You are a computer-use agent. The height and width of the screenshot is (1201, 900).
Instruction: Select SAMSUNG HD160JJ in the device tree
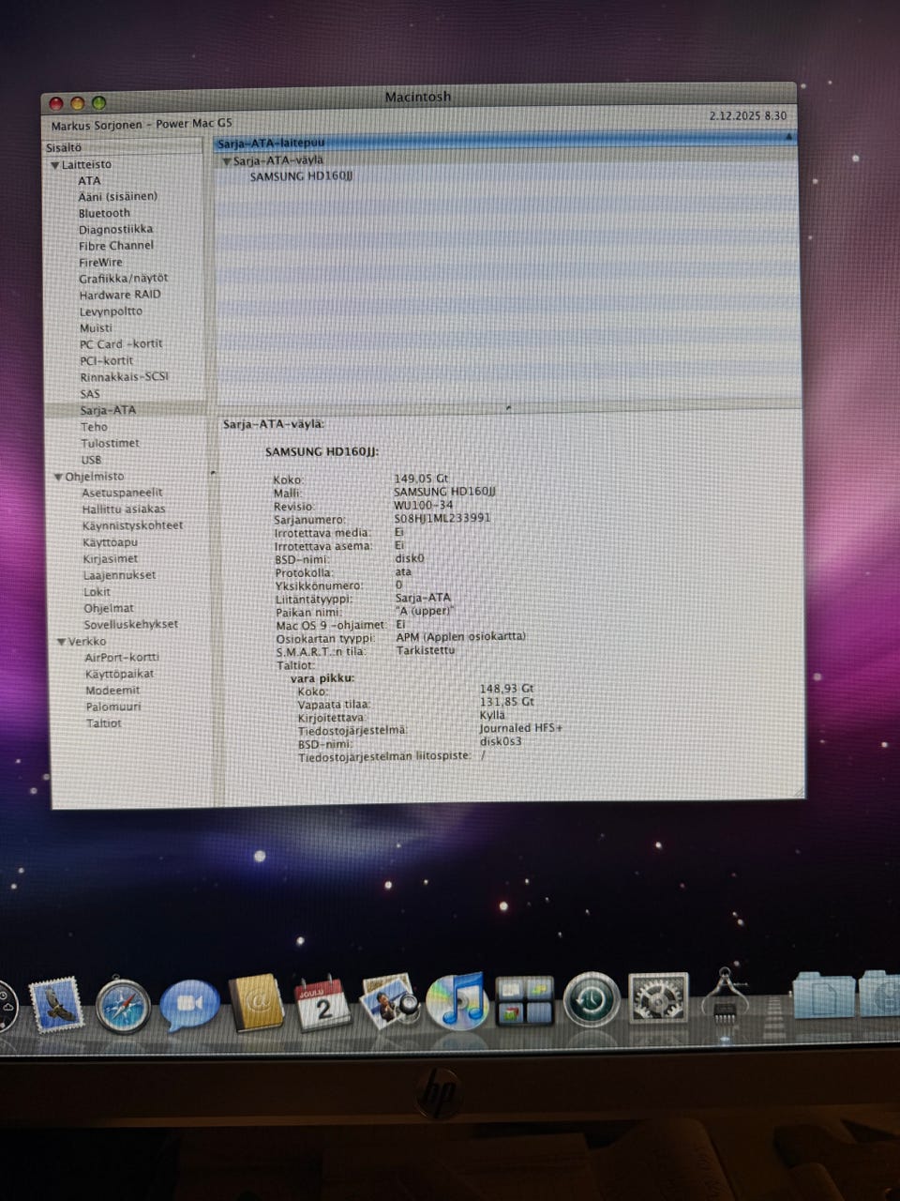tap(301, 176)
